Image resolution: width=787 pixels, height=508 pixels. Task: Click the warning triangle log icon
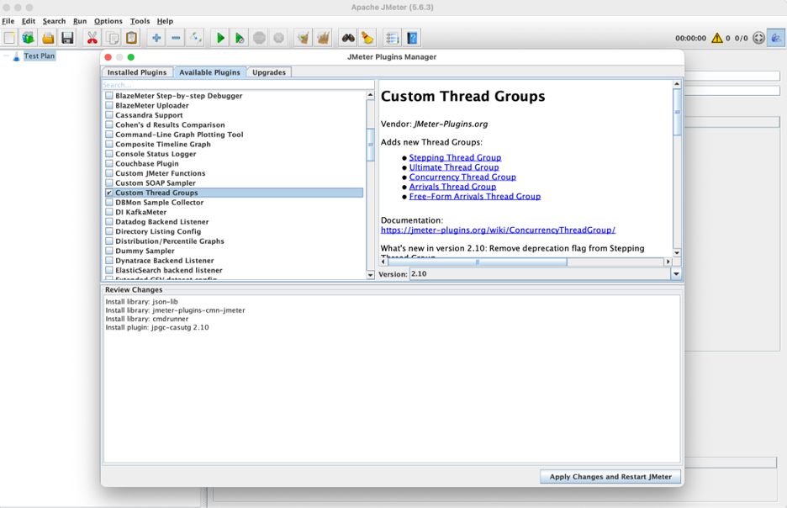click(716, 38)
